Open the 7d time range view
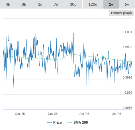The image size is (135, 130). pyautogui.click(x=56, y=4)
